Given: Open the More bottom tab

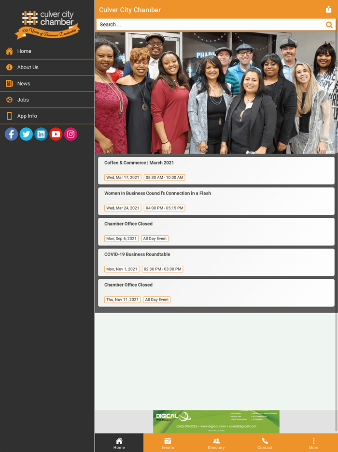Looking at the screenshot, I should click(x=313, y=443).
